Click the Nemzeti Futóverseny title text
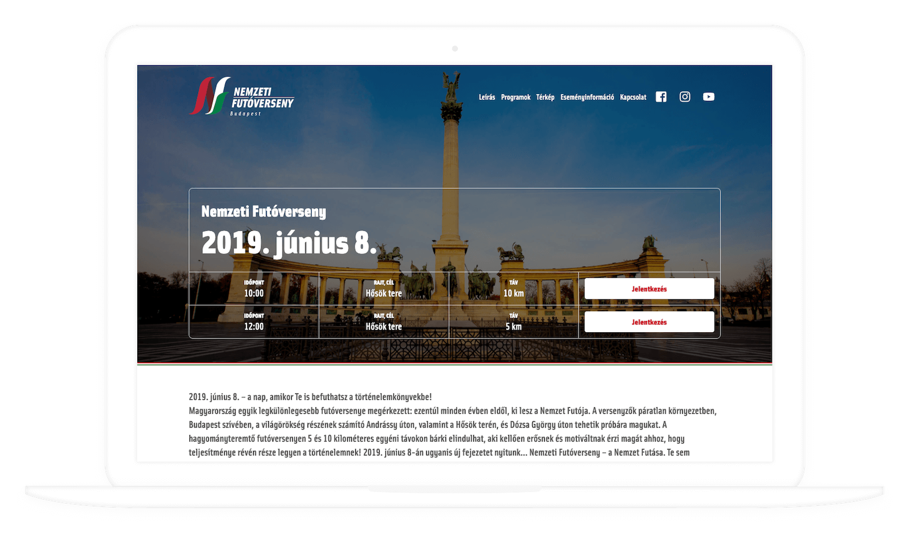This screenshot has height=533, width=908. tap(264, 211)
